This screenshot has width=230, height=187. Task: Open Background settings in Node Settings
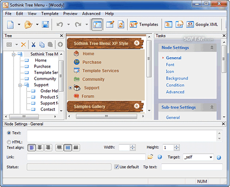[177, 78]
